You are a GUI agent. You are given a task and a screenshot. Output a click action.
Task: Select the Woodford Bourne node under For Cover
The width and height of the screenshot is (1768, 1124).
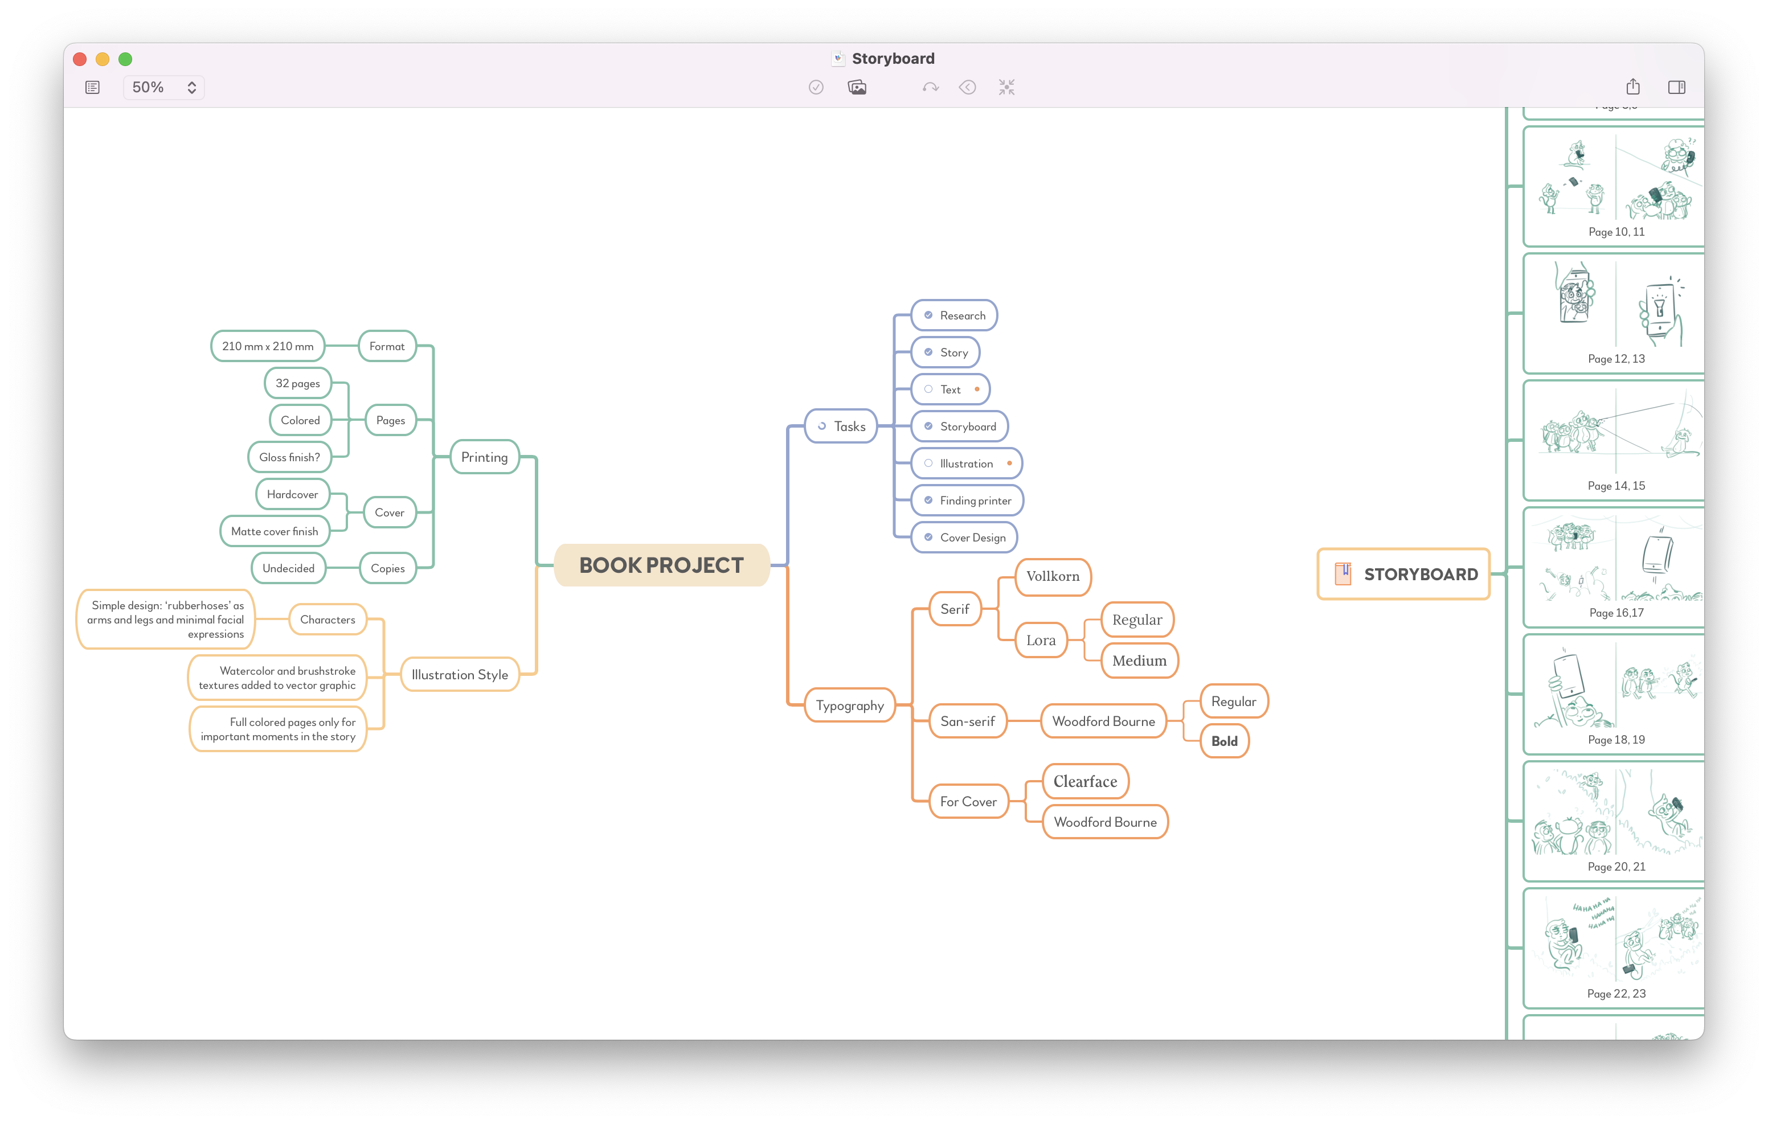1105,822
